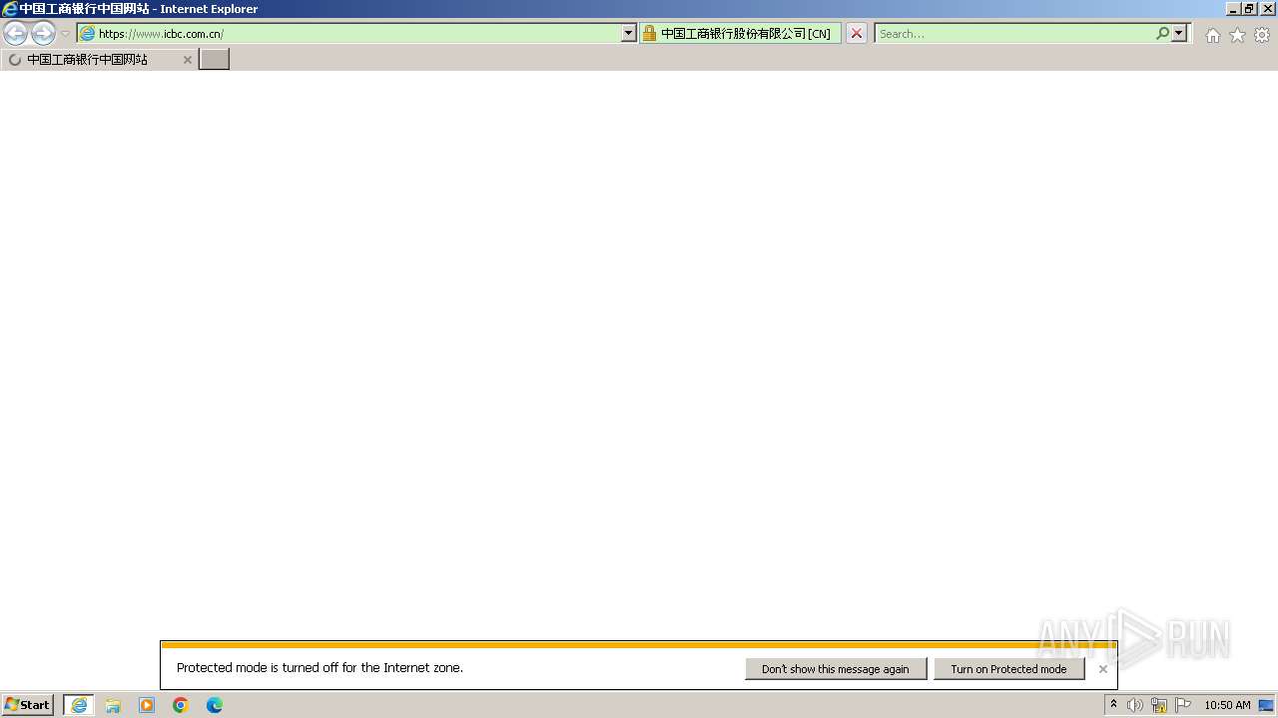Close the 中国工商银行中国网站 tab
The width and height of the screenshot is (1278, 718).
coord(187,60)
